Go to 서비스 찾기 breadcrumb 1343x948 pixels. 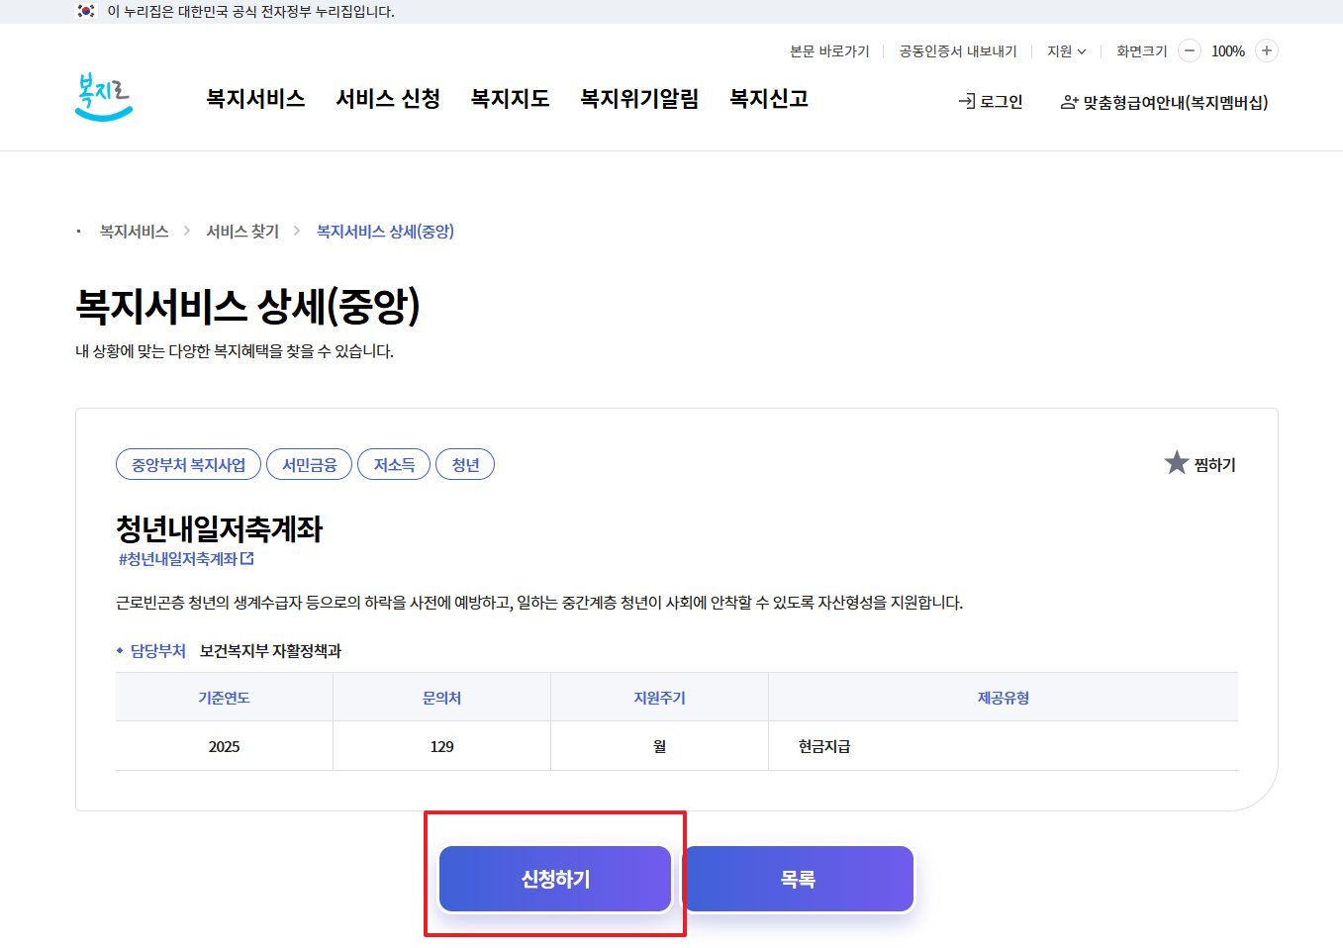(242, 232)
